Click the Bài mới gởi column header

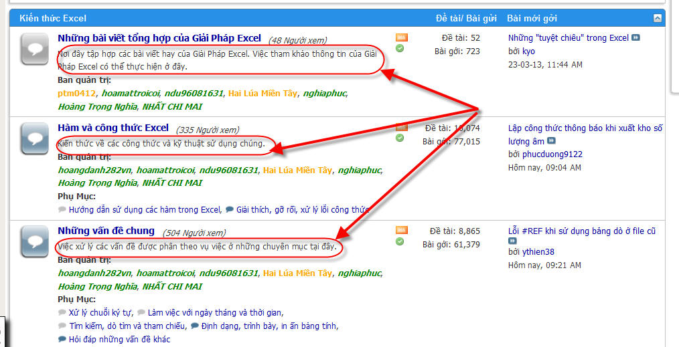tap(532, 18)
